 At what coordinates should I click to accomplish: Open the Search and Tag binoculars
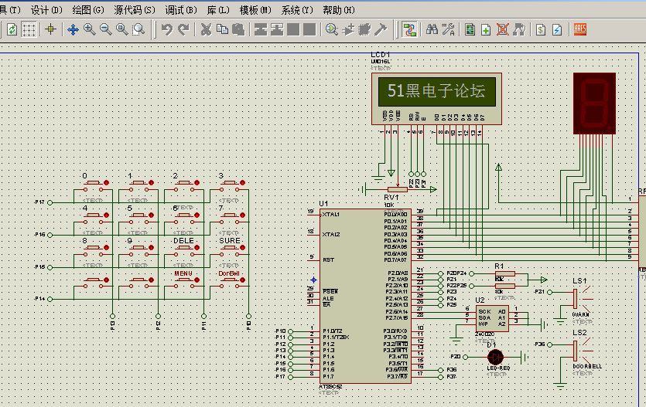coord(432,30)
